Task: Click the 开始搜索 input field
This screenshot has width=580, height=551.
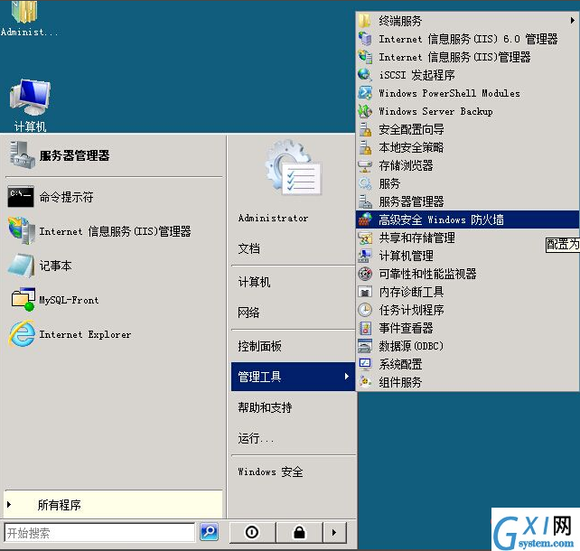Action: [99, 533]
